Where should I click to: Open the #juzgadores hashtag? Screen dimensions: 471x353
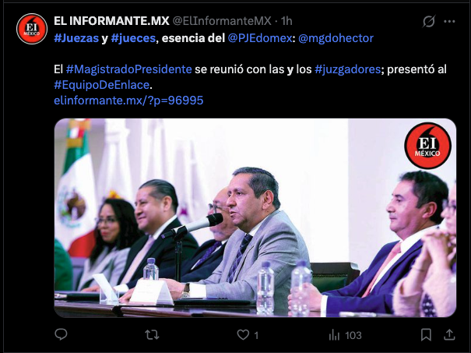click(348, 69)
